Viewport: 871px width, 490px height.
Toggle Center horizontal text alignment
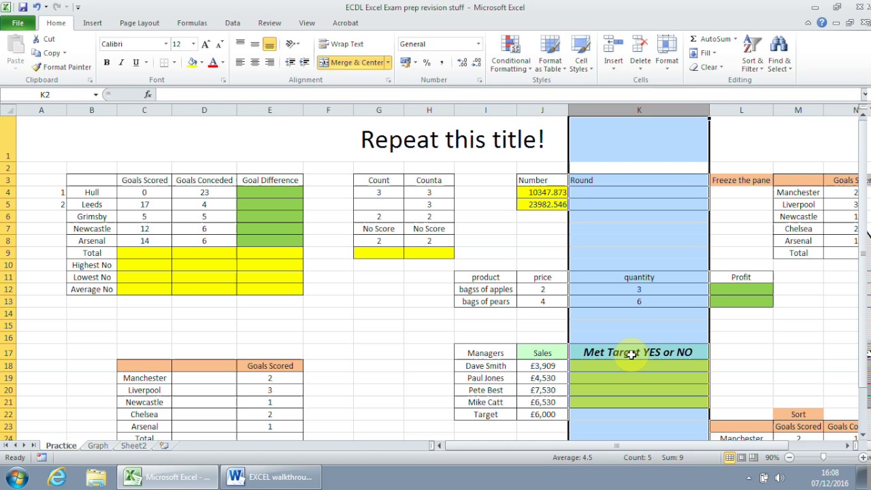point(254,62)
